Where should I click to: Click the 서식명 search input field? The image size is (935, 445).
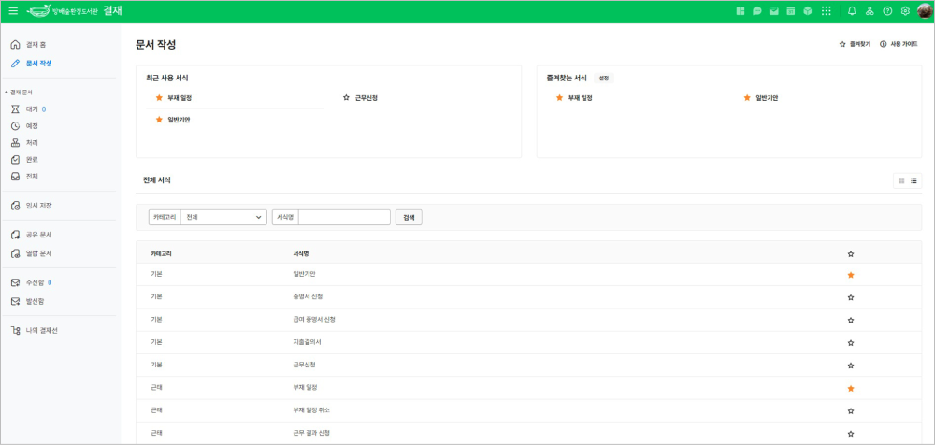tap(343, 217)
